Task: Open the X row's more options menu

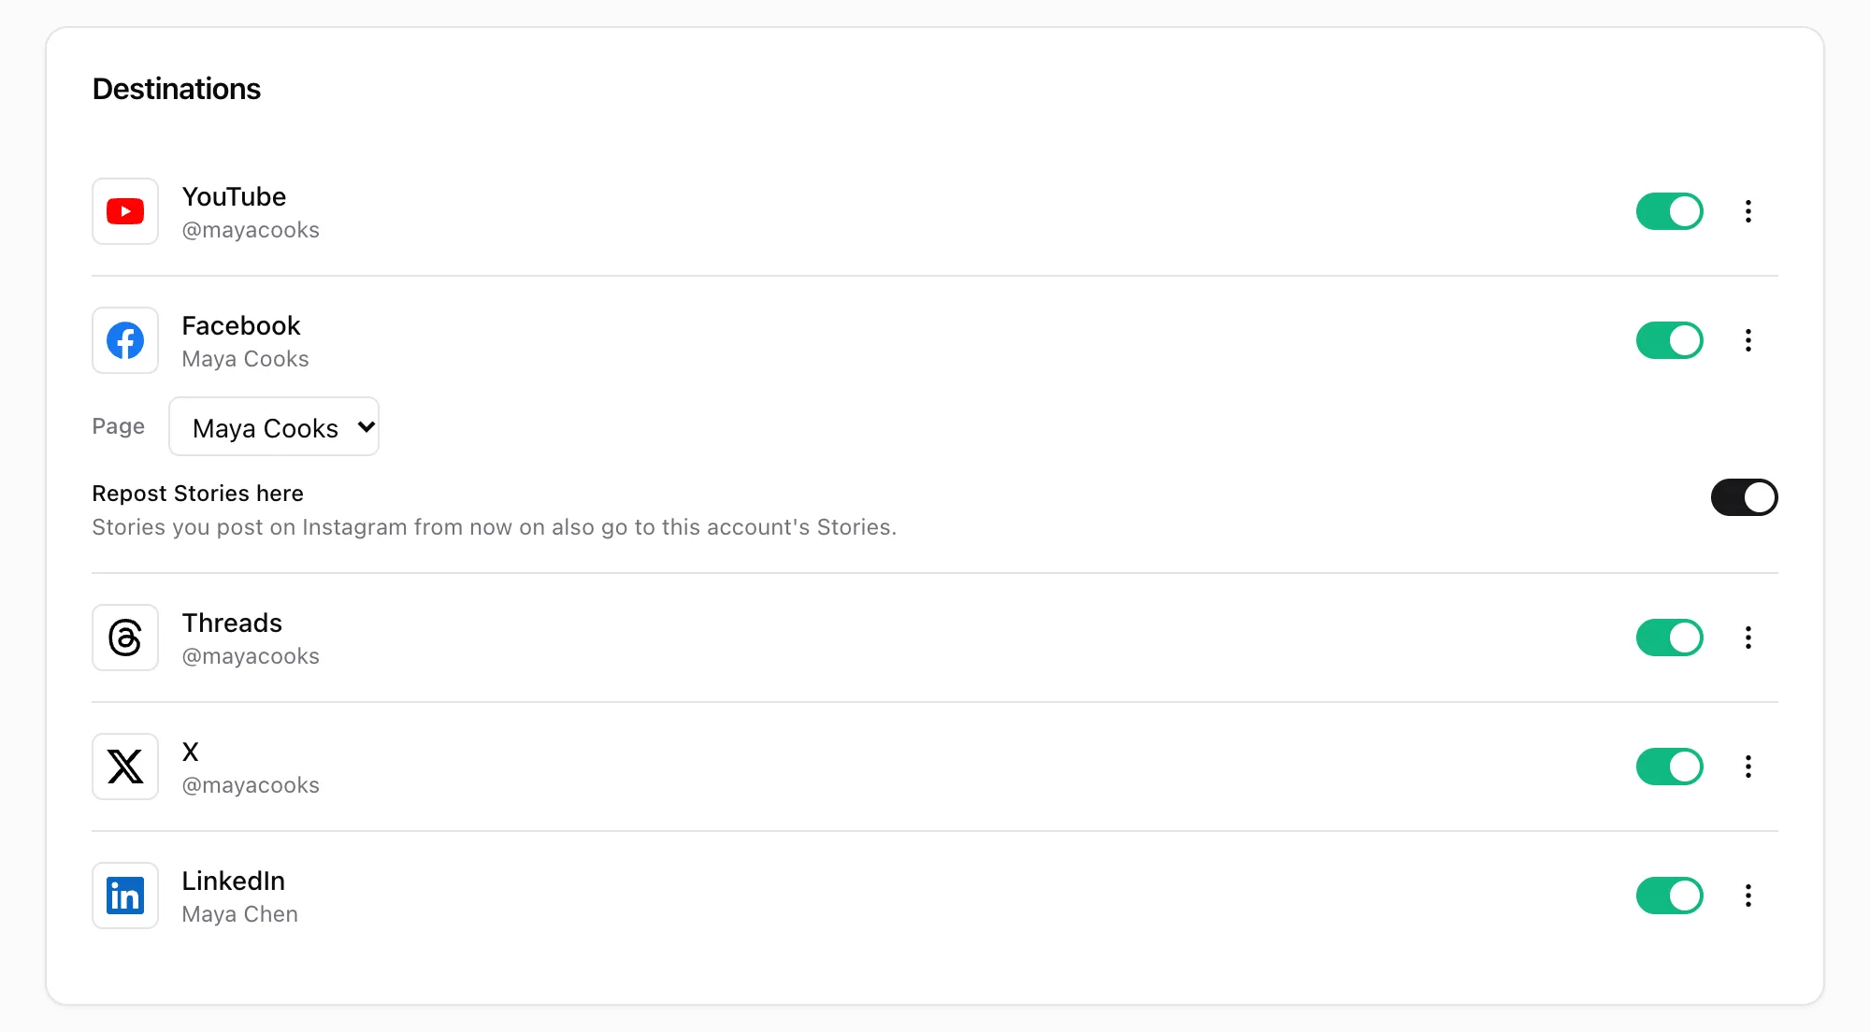Action: click(1748, 767)
